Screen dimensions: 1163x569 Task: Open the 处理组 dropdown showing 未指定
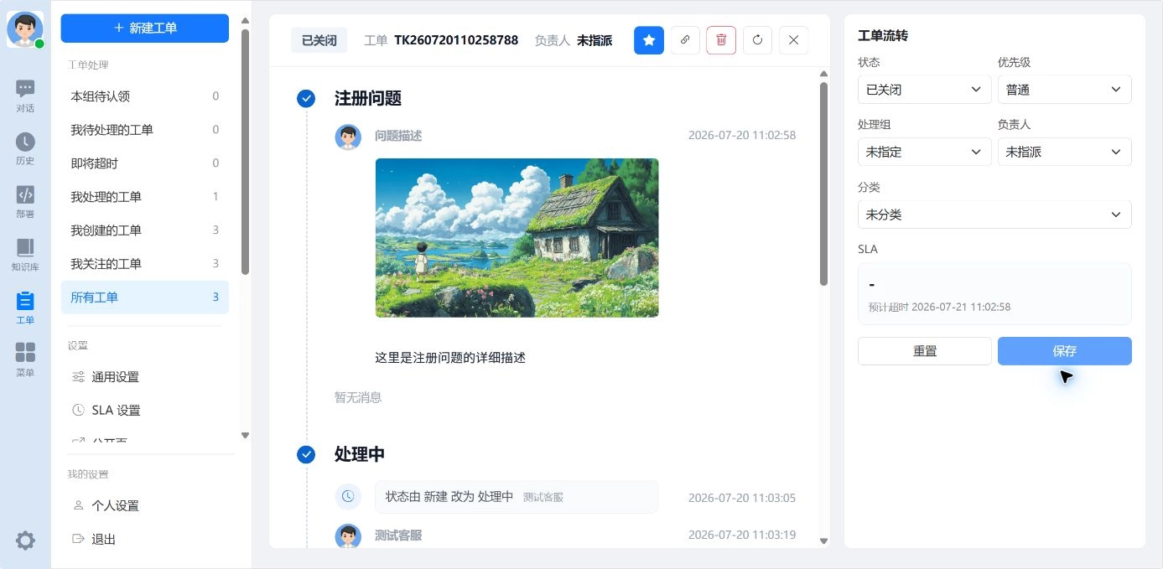(x=924, y=152)
